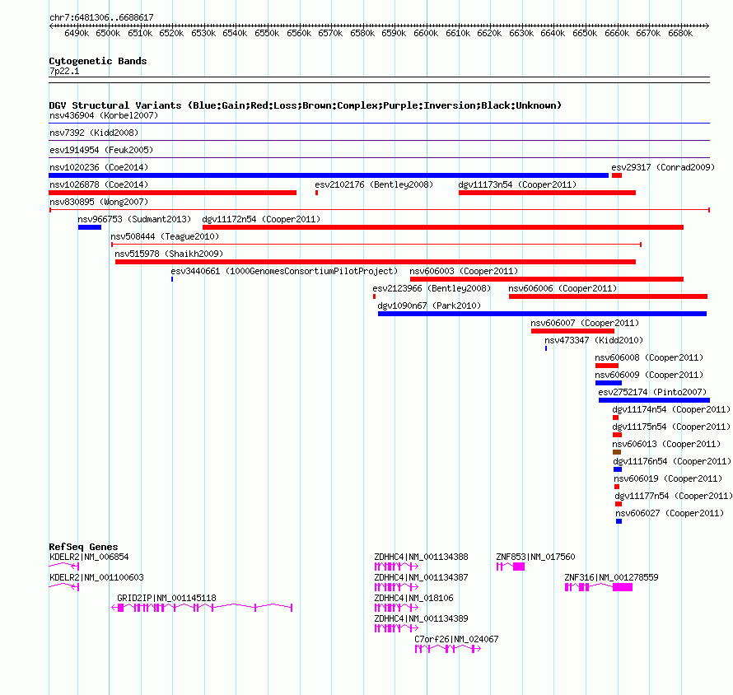Viewport: 733px width, 695px height.
Task: Open nsv508444 (Teague2010) variant label
Action: point(165,236)
